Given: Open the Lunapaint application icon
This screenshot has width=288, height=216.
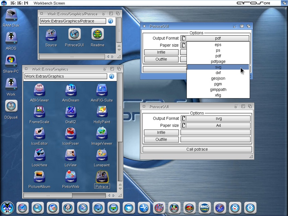Looking at the screenshot, I should point(102,155).
